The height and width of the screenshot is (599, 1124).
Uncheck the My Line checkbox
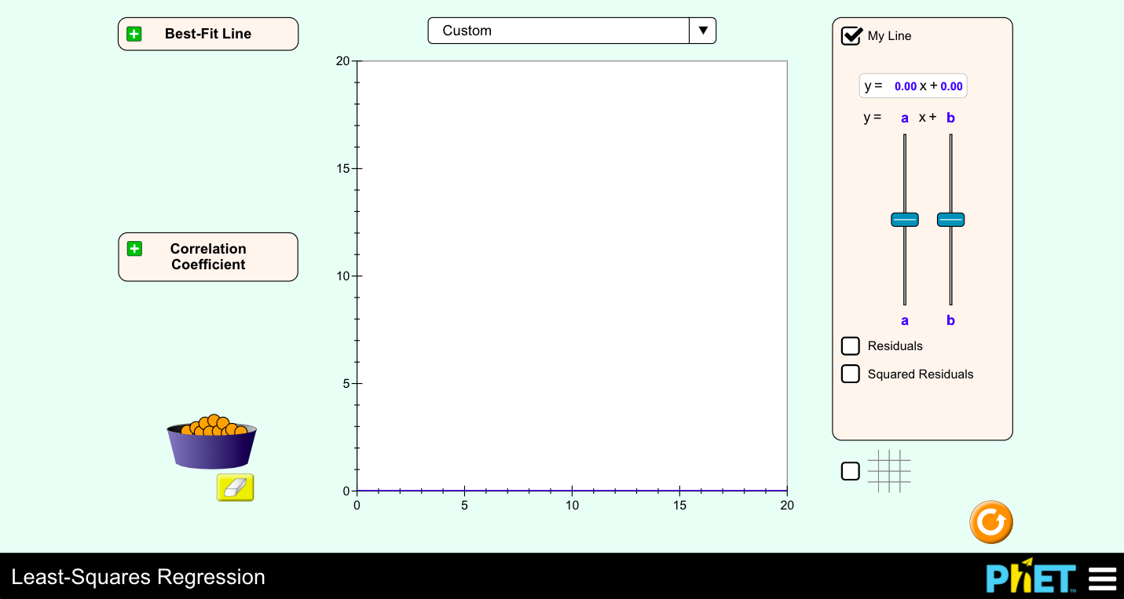[x=851, y=35]
